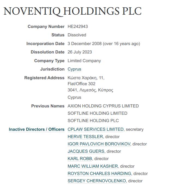The image size is (180, 188).
Task: Click company number HE242943
Action: pyautogui.click(x=78, y=27)
